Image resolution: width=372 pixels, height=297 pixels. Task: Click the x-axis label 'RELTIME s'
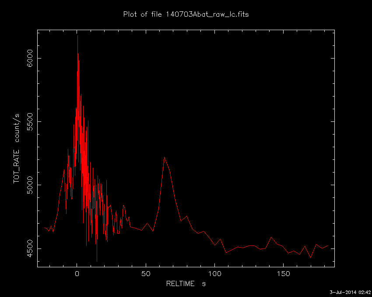tap(186, 283)
